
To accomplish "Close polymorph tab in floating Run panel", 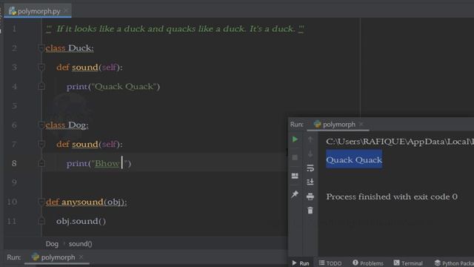I will point(361,124).
